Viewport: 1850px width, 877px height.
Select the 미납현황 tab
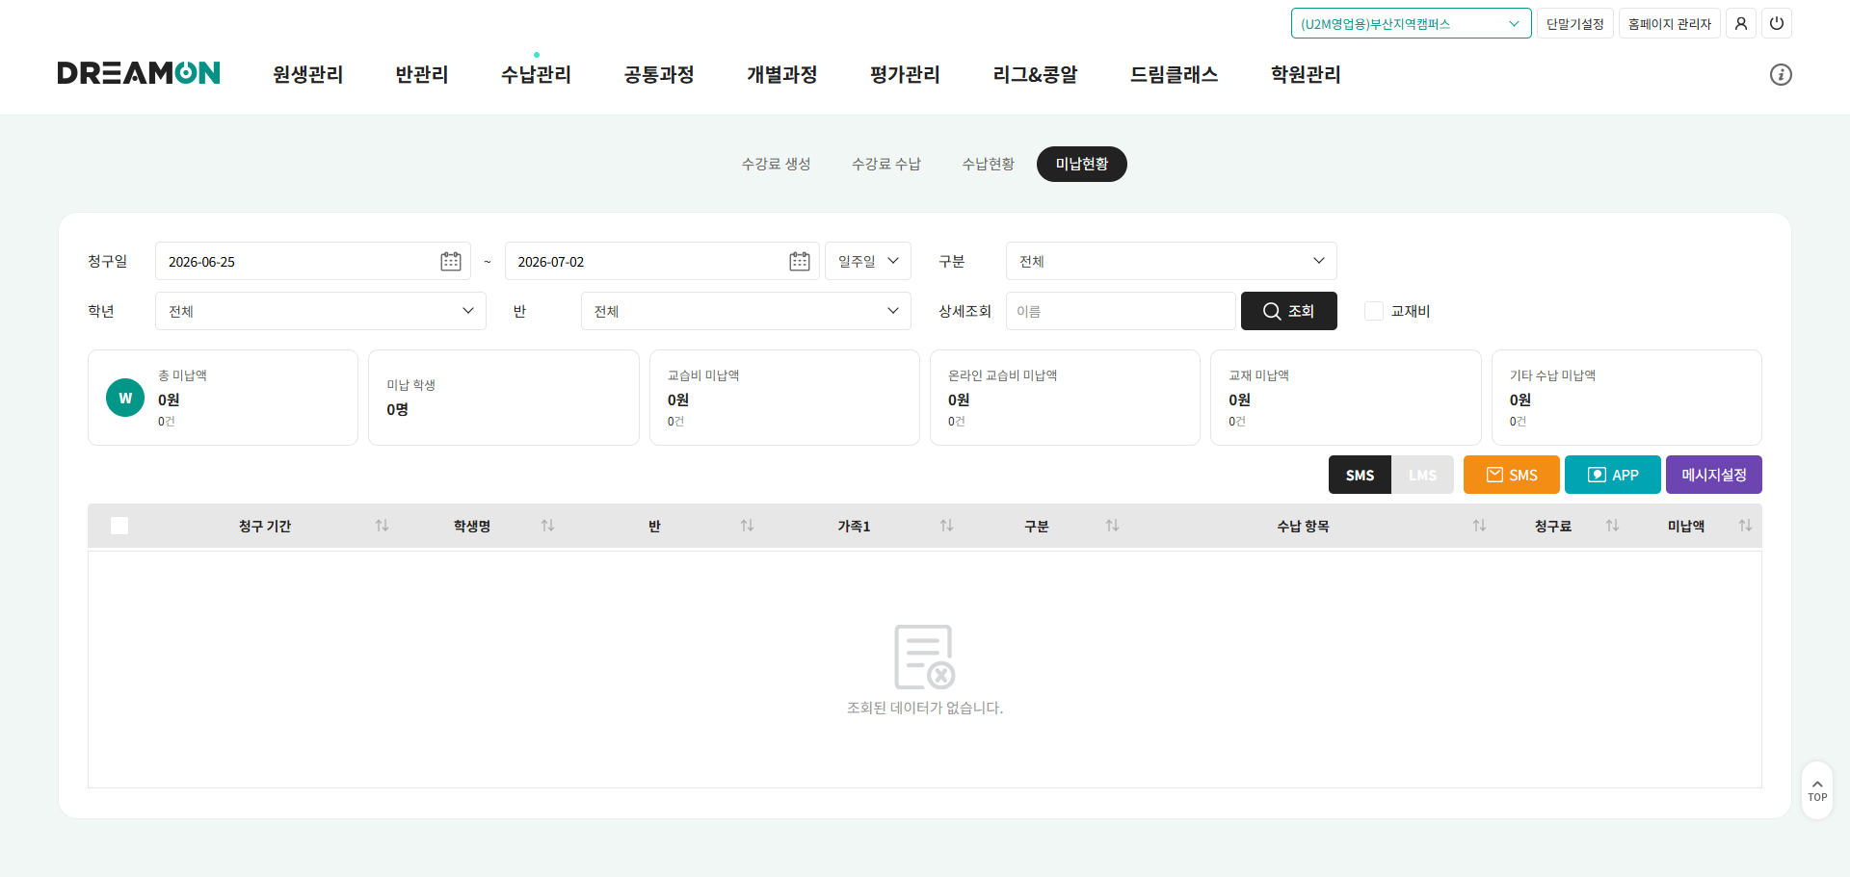(x=1081, y=164)
